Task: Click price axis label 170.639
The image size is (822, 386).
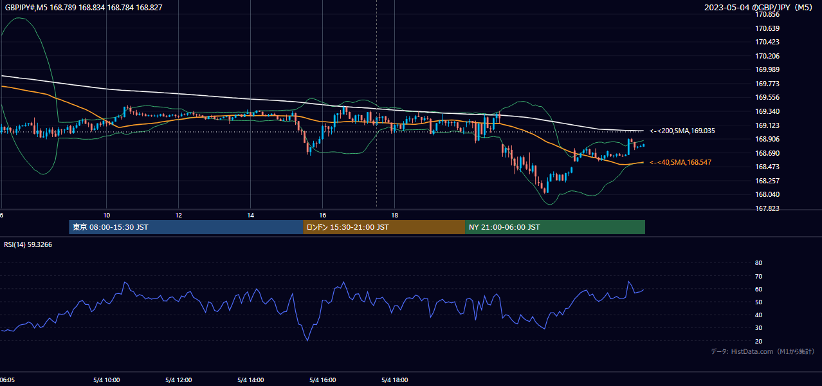Action: (x=767, y=28)
